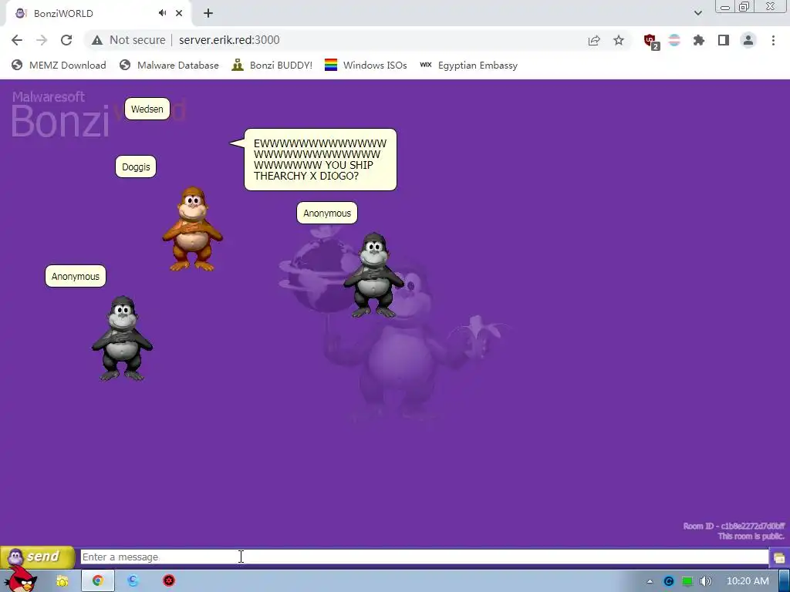Open the taskbar file explorer icon
The width and height of the screenshot is (790, 592).
[x=62, y=581]
